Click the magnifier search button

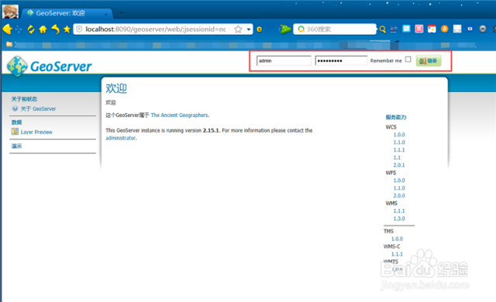click(382, 29)
